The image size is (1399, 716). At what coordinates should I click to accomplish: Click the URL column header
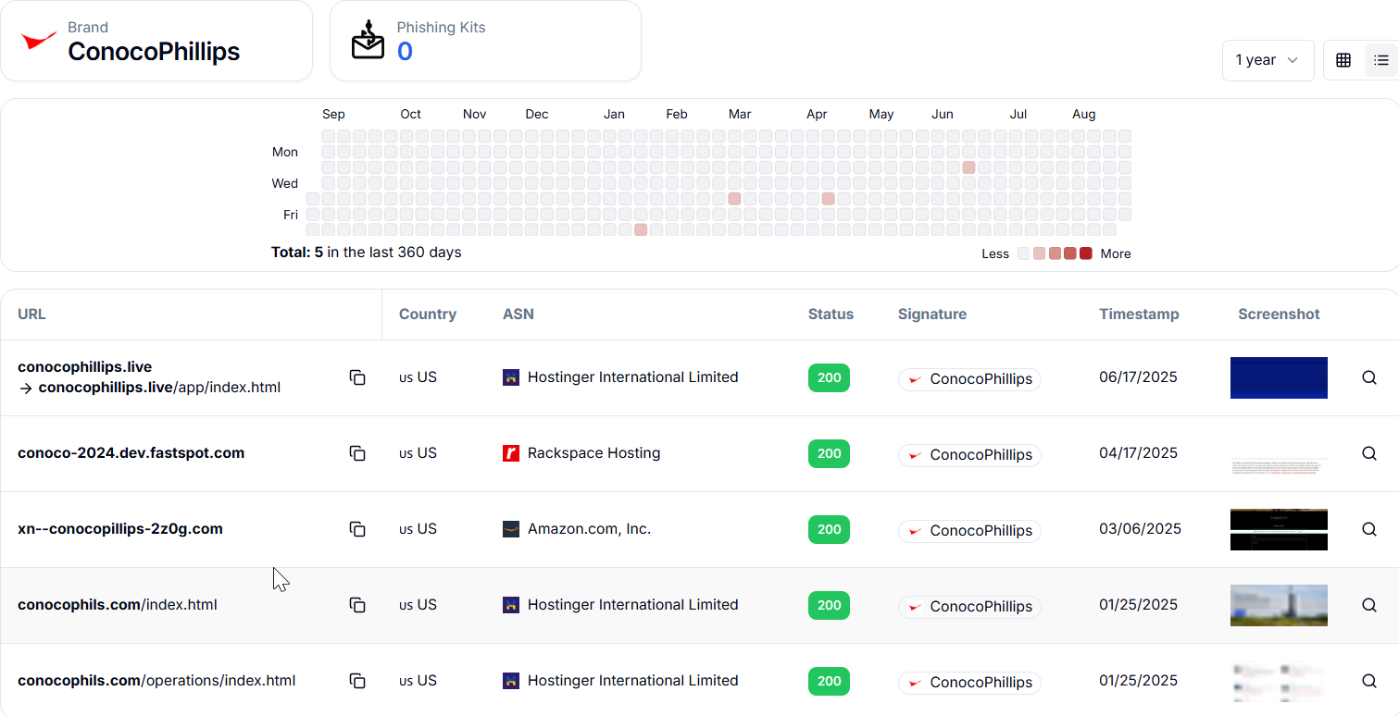click(31, 315)
